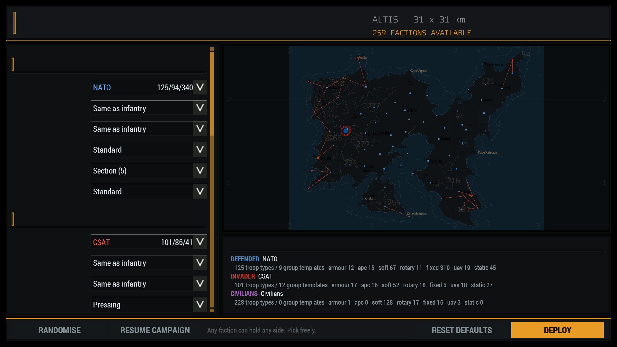Click the Sfaka label on the map
The height and width of the screenshot is (347, 617).
(370, 198)
